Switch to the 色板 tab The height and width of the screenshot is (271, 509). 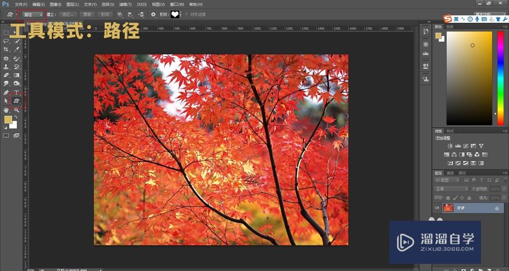tap(449, 27)
